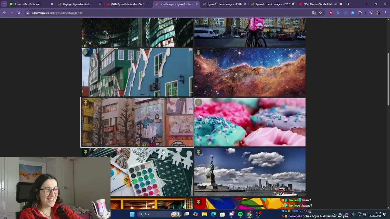Screen dimensions: 390x219
Task: Open the volume control in system tray
Action: (365, 214)
